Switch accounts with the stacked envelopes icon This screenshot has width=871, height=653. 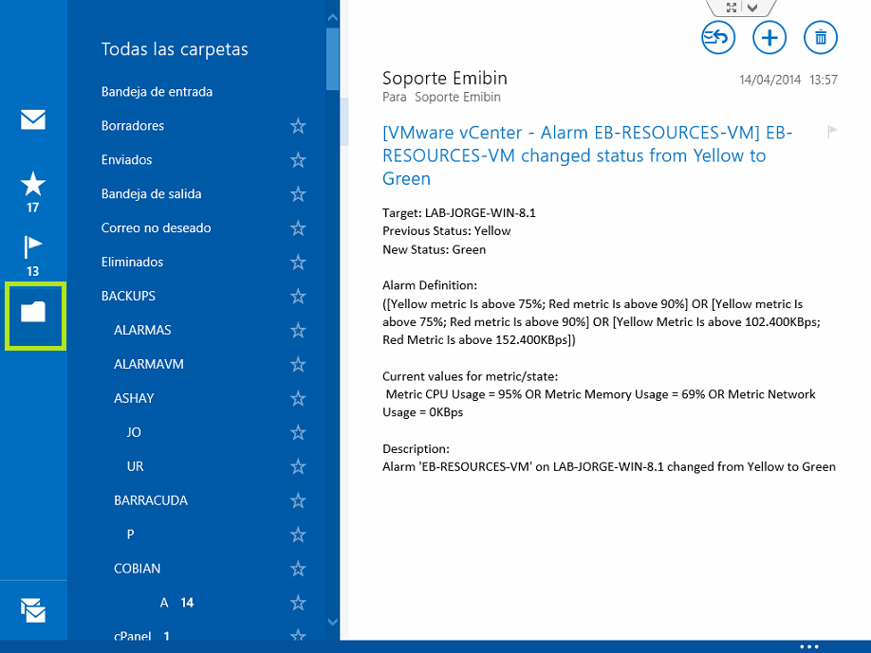33,609
